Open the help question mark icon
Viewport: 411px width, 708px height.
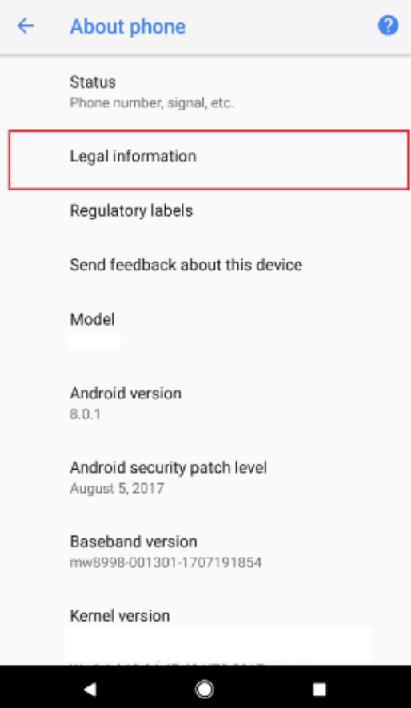click(x=388, y=26)
